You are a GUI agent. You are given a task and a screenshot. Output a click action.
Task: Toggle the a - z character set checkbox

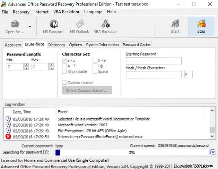click(64, 60)
